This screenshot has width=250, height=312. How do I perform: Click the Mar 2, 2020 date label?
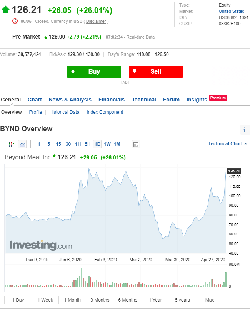141,260
